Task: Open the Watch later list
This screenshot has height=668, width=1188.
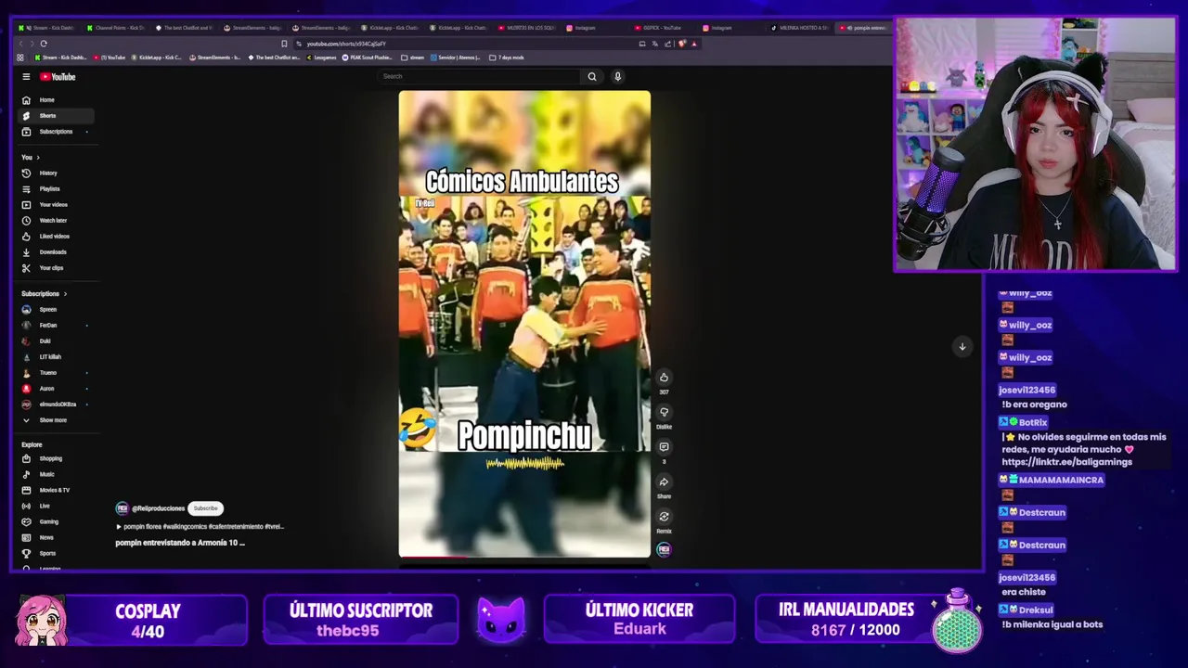Action: tap(56, 221)
